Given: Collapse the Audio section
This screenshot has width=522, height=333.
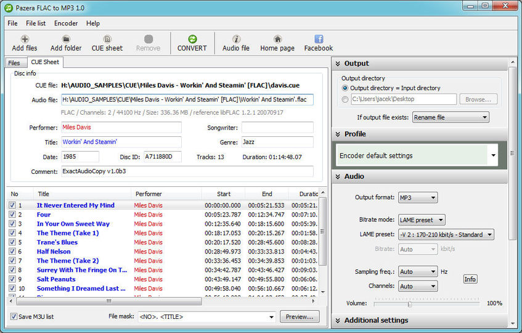Looking at the screenshot, I should (x=338, y=176).
